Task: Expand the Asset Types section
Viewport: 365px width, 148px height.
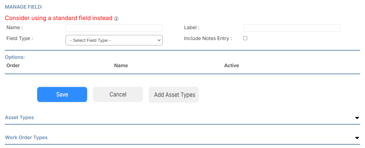Action: coord(19,117)
